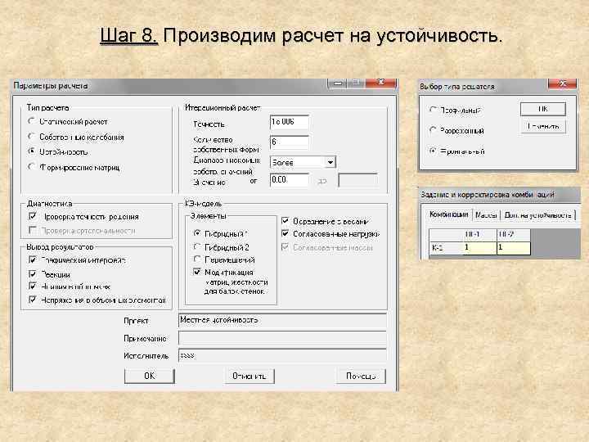Select the Статический расчет radio button

[32, 121]
